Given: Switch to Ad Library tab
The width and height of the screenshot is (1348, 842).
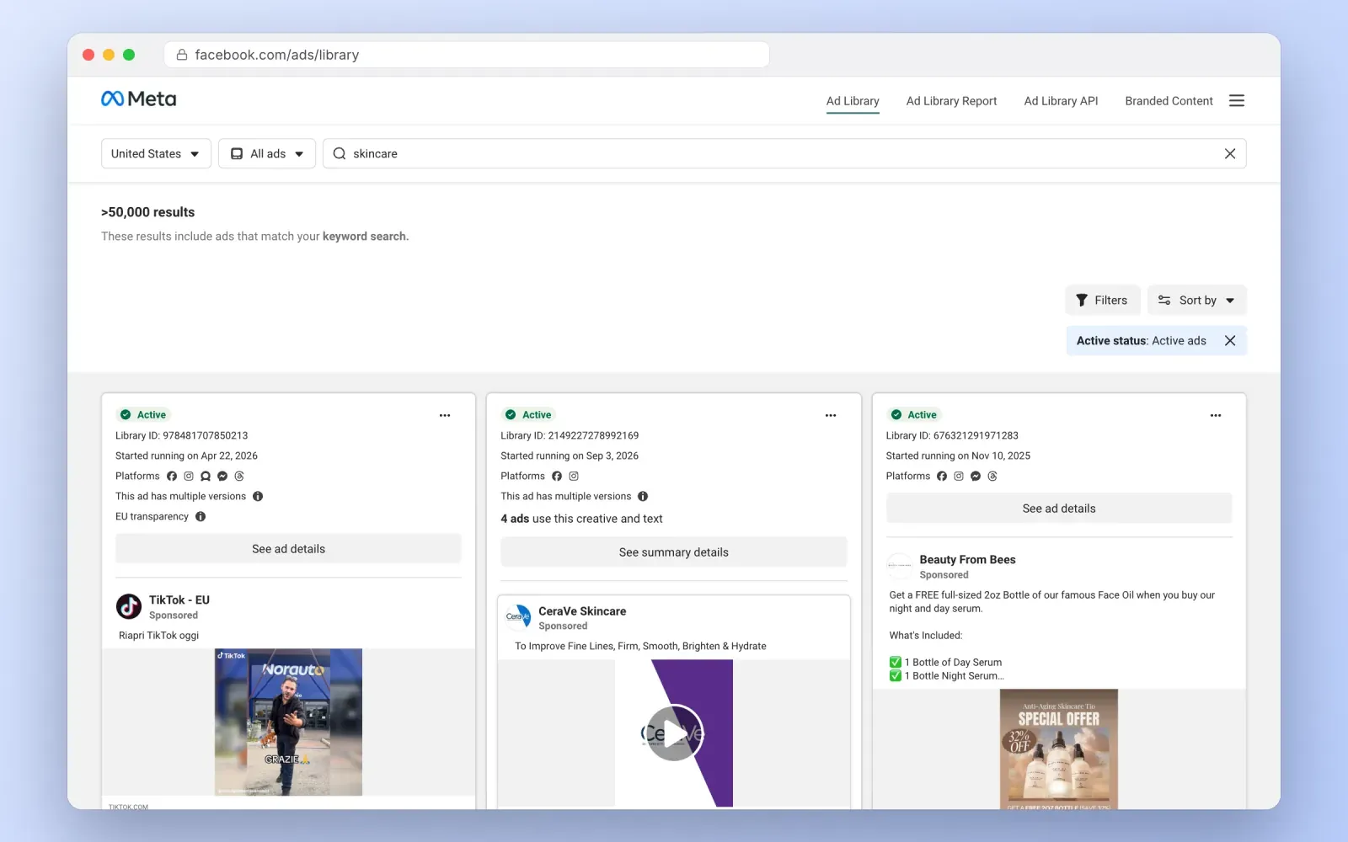Looking at the screenshot, I should pos(853,101).
